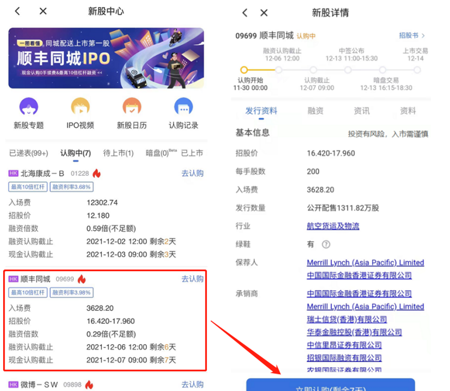Tap 融资利率3.68% tag
Image resolution: width=450 pixels, height=391 pixels.
pos(72,187)
